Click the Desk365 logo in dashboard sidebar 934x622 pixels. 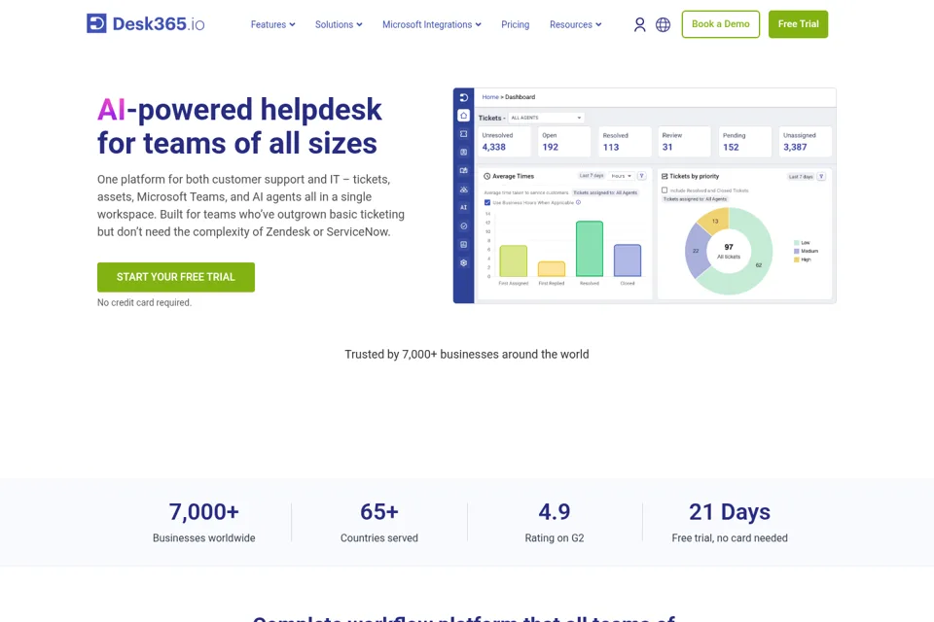(463, 97)
